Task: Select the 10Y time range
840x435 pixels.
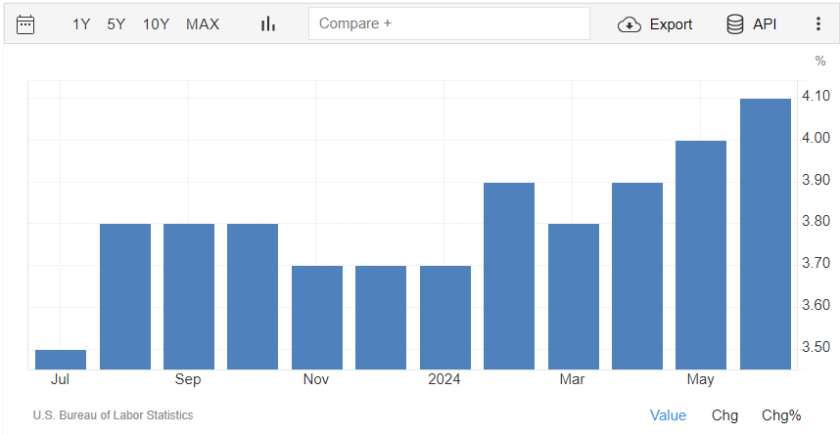Action: point(156,24)
